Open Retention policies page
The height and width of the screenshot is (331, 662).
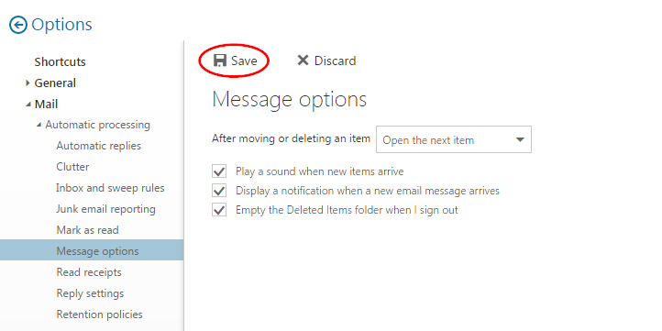(x=100, y=314)
